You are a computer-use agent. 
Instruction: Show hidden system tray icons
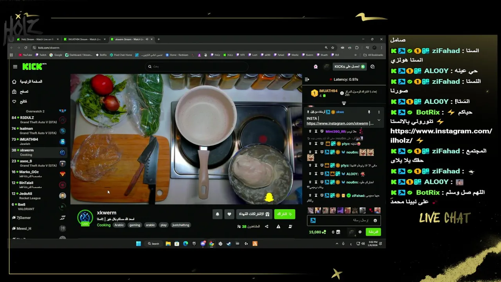(337, 244)
